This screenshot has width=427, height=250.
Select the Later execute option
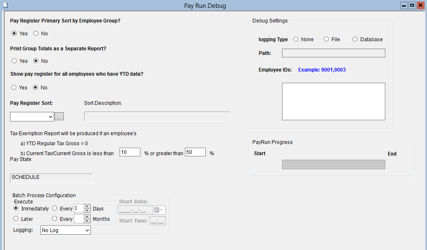[x=16, y=219]
